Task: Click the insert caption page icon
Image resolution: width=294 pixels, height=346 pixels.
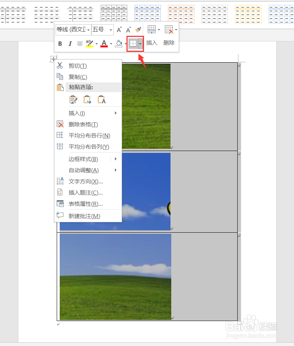Action: tap(60, 192)
